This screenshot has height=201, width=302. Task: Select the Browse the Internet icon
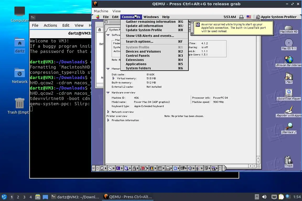(289, 61)
